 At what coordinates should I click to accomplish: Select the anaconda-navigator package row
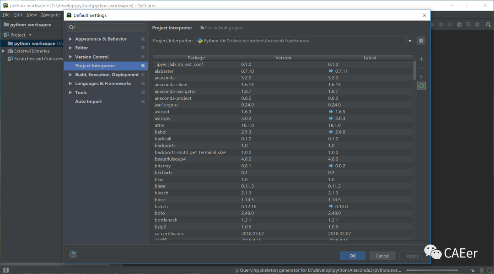point(283,91)
